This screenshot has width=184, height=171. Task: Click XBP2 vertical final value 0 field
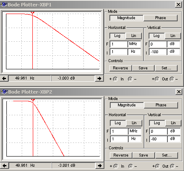pos(158,131)
